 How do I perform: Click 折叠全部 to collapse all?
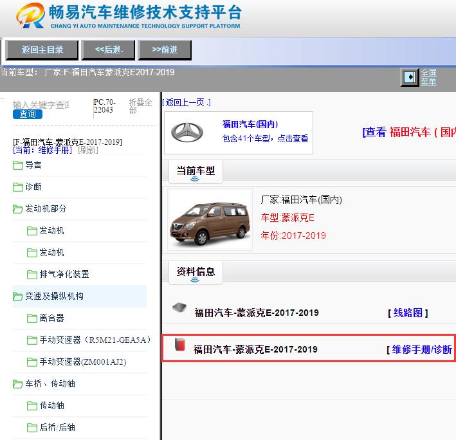point(140,106)
